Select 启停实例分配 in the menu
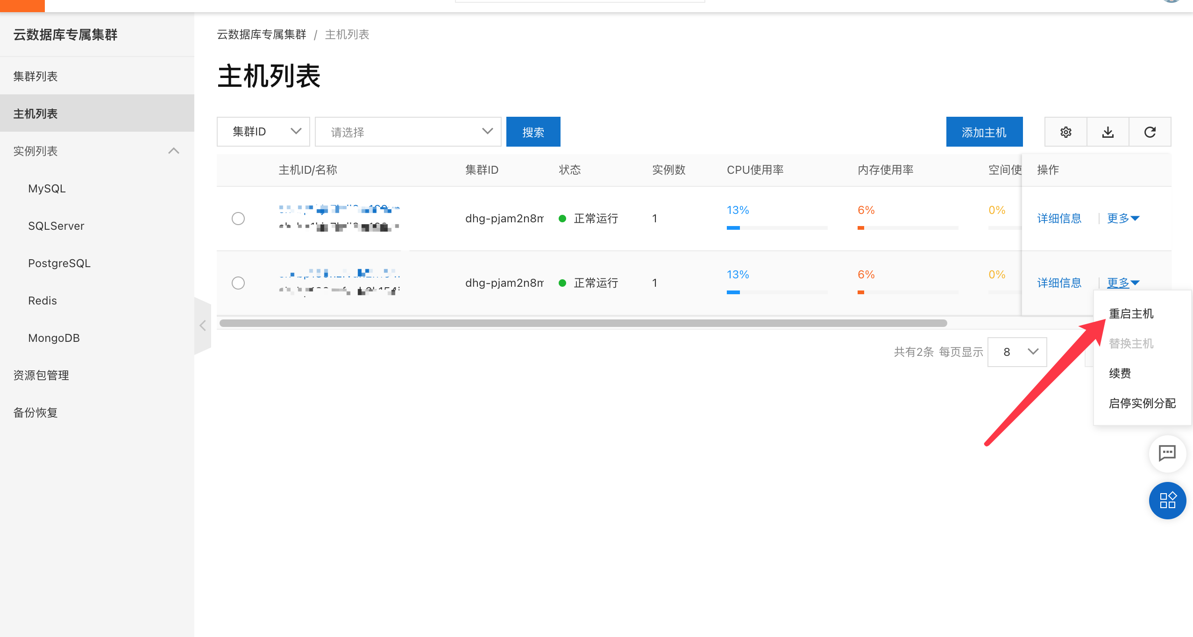This screenshot has width=1193, height=637. point(1142,403)
